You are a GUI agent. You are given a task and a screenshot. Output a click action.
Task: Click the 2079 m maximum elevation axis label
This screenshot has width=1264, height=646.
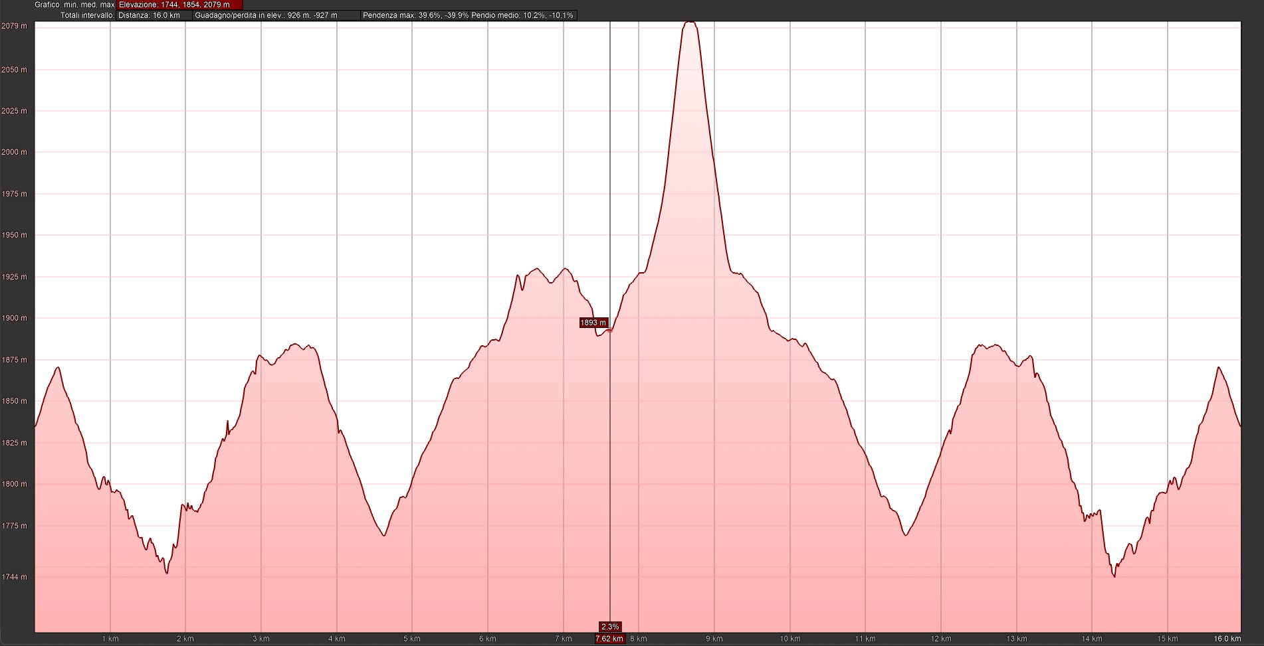[15, 26]
